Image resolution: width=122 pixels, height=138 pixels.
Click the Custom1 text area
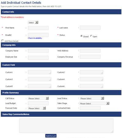(x=40, y=72)
